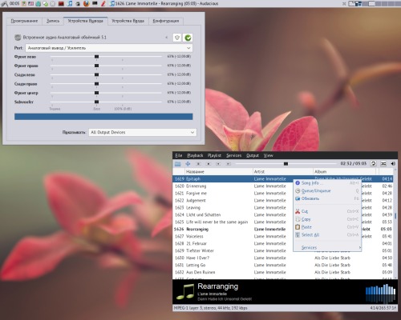Select the track Erinnerung in playlist
The width and height of the screenshot is (401, 320).
pyautogui.click(x=283, y=186)
